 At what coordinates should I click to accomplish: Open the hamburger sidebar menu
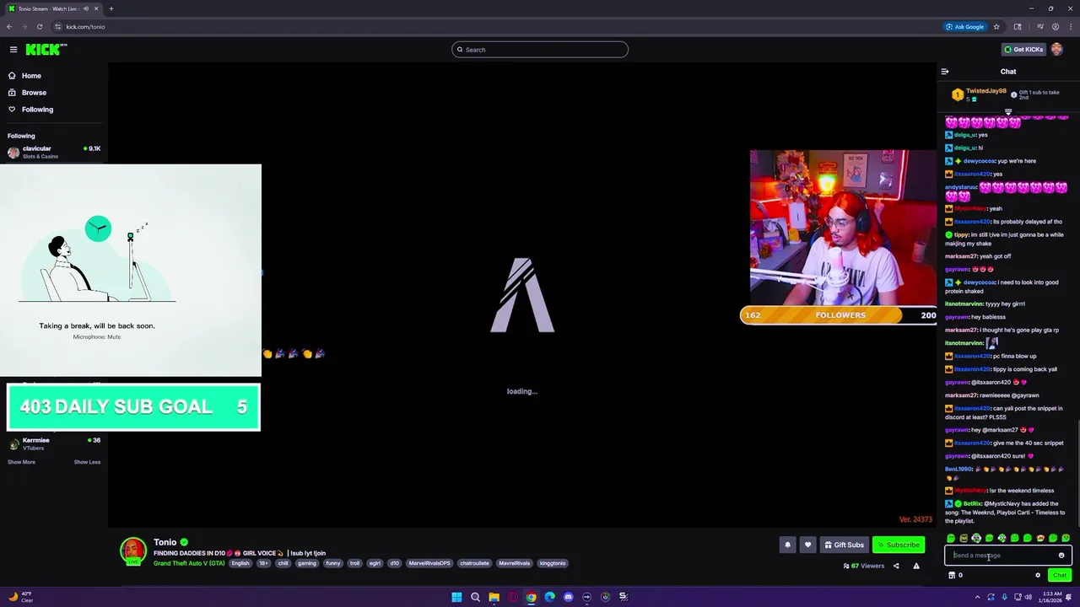[x=13, y=50]
